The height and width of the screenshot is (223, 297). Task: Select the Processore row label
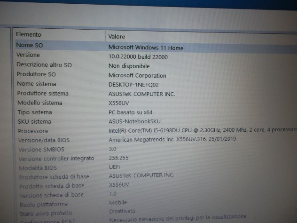pos(33,131)
